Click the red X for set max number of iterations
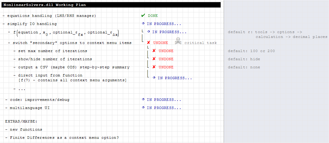Image resolution: width=329 pixels, height=143 pixels. pyautogui.click(x=154, y=51)
